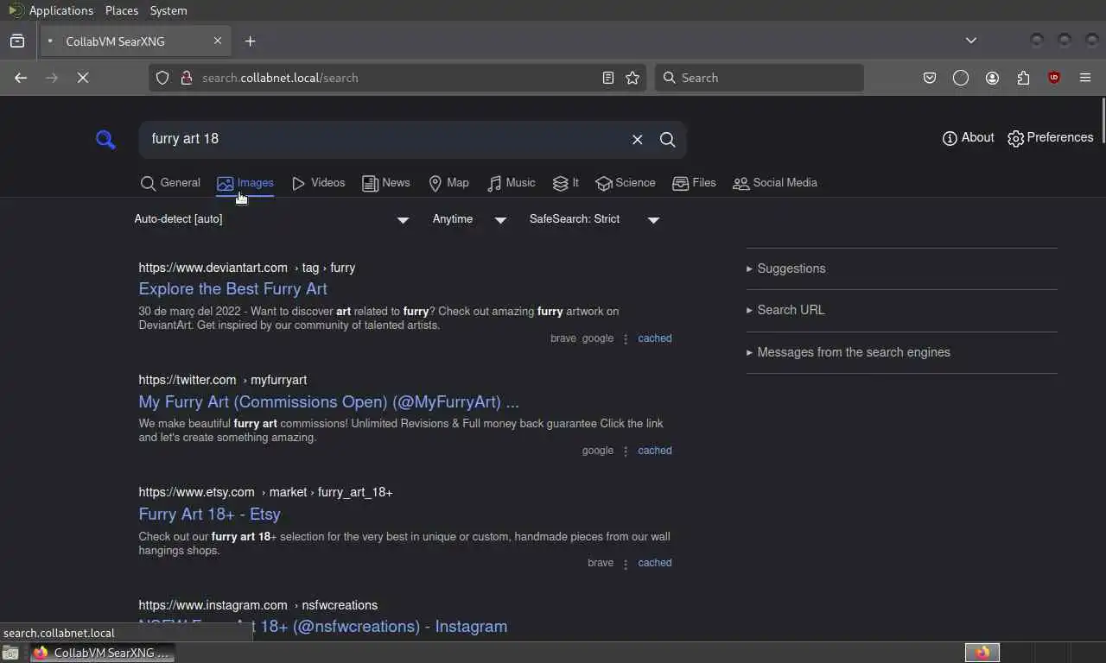Open a new browser tab

pos(251,41)
